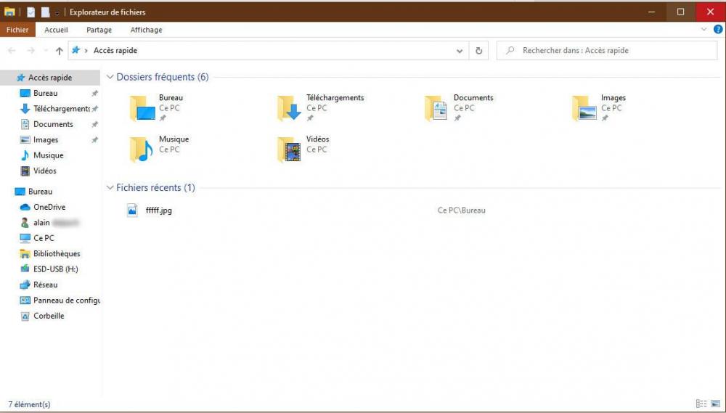Switch to the Affichage ribbon tab
The width and height of the screenshot is (726, 413).
146,30
